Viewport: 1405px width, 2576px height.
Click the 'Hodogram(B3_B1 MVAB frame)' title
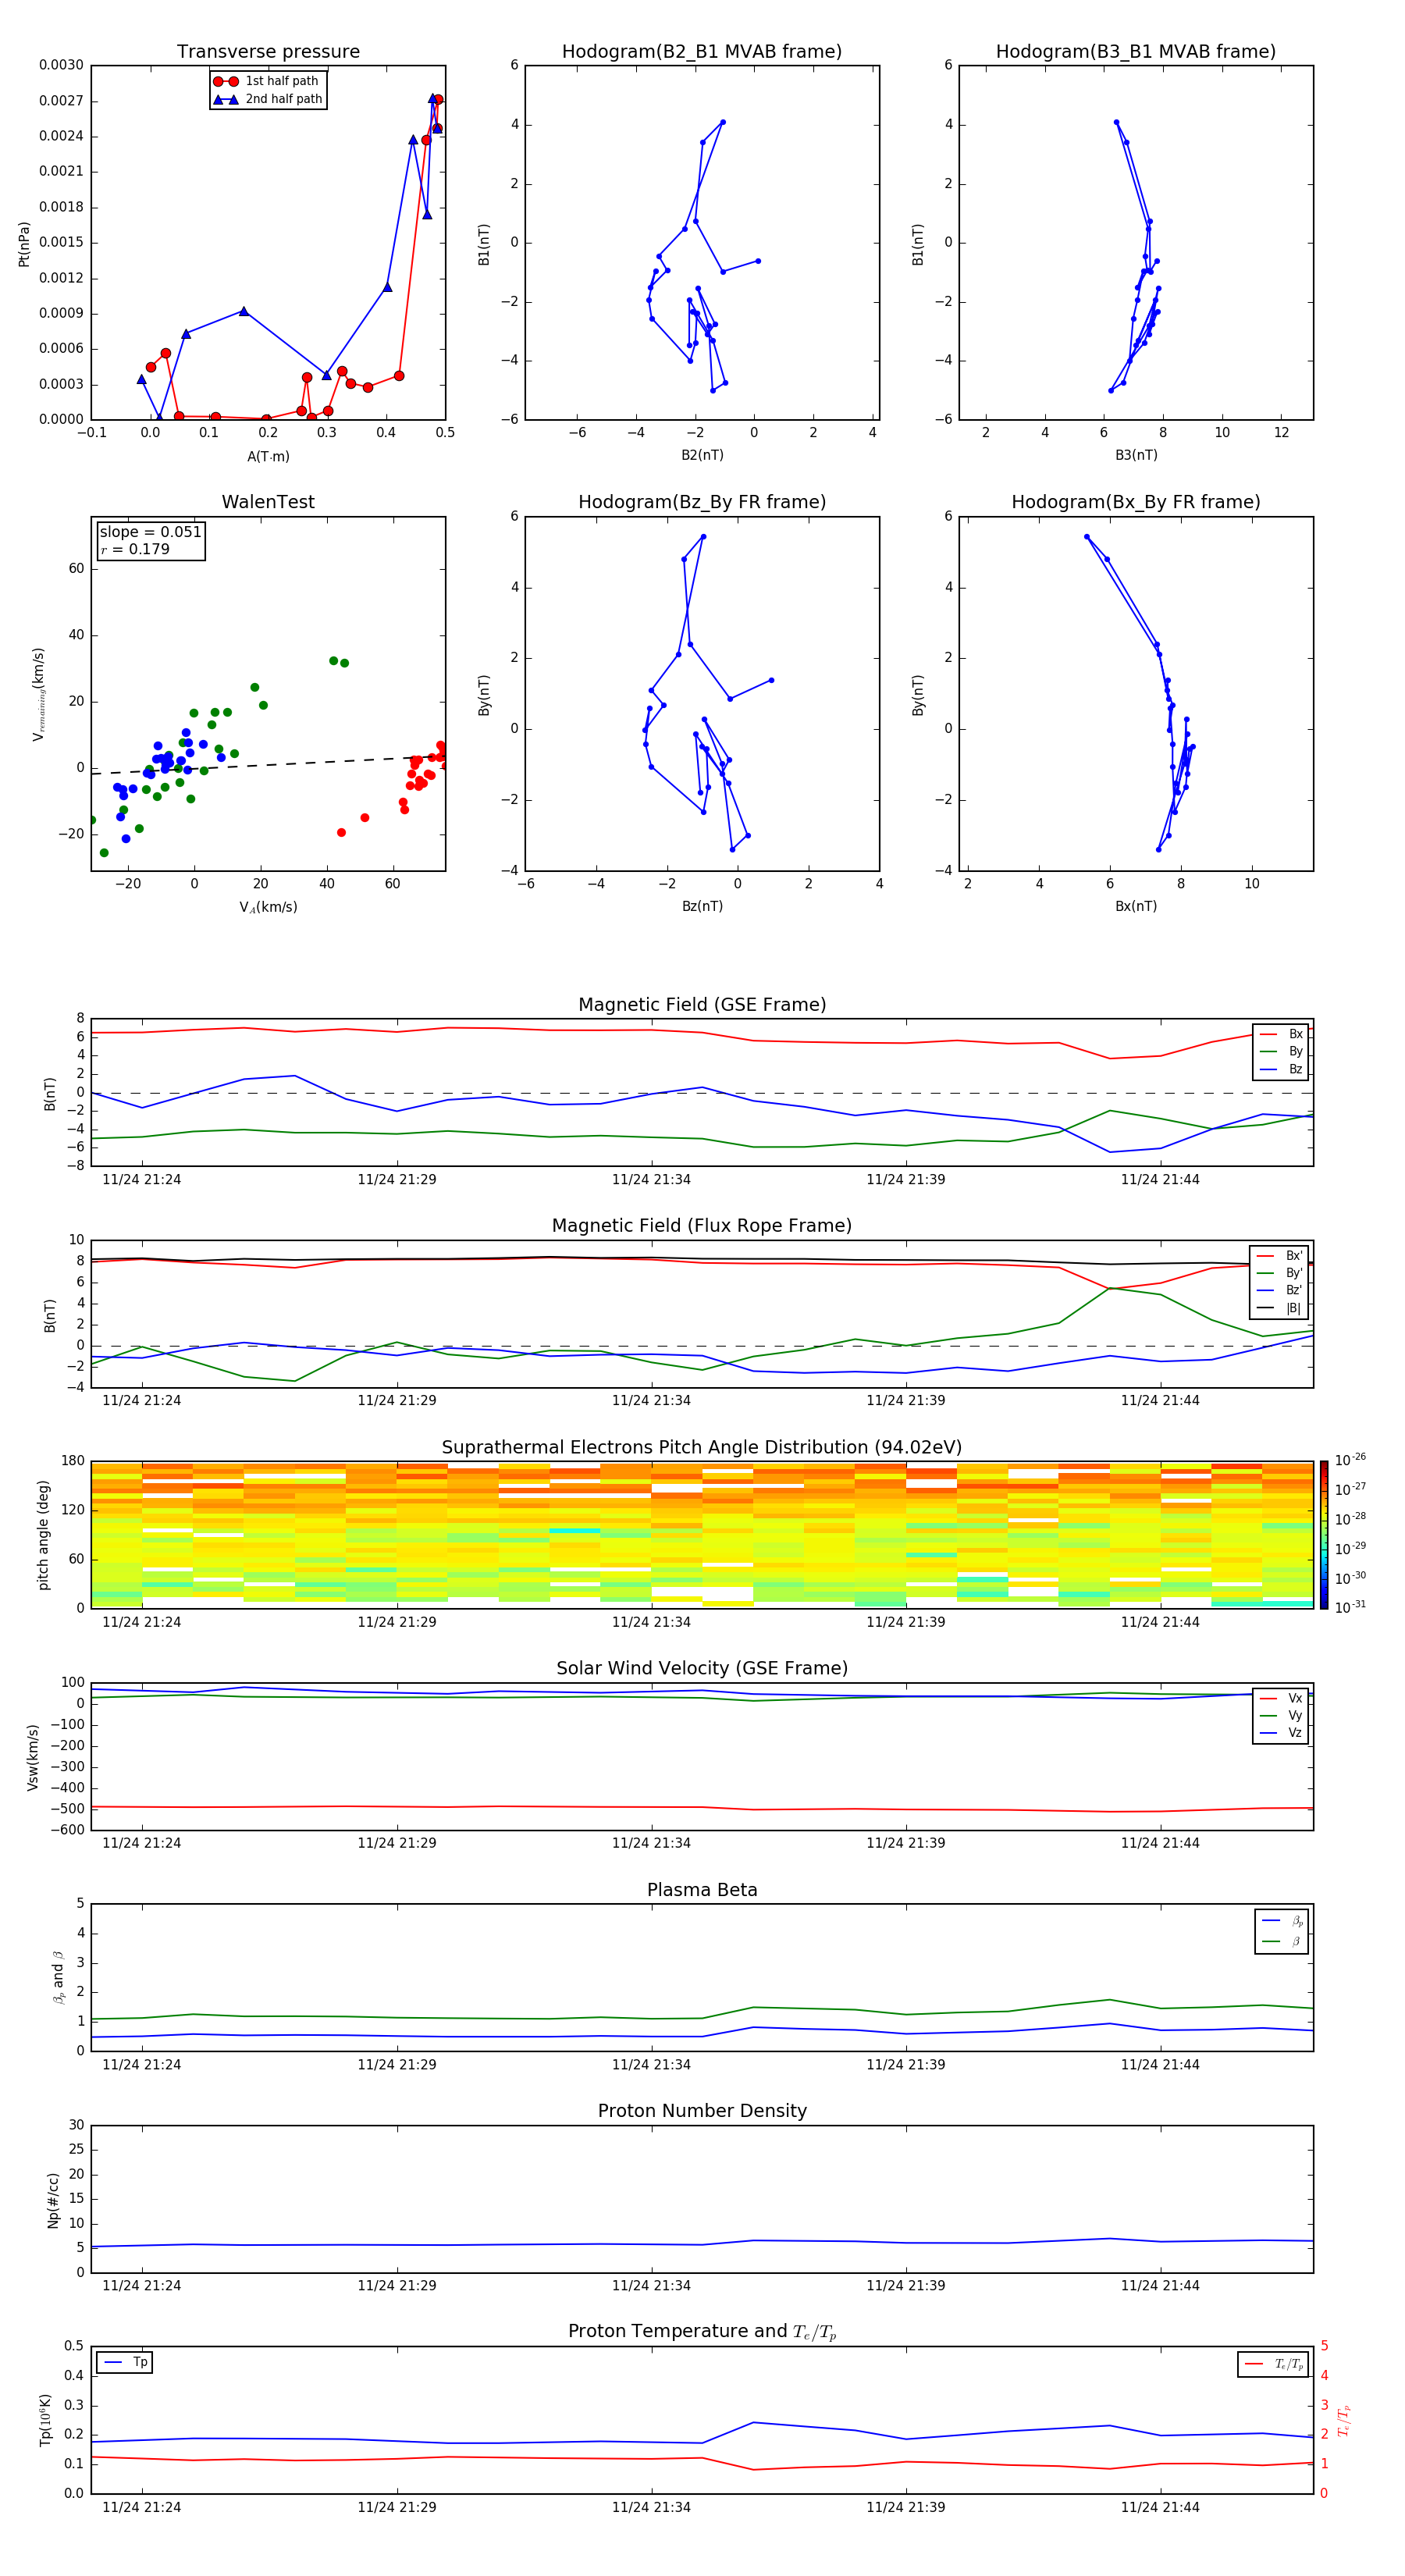click(1136, 52)
